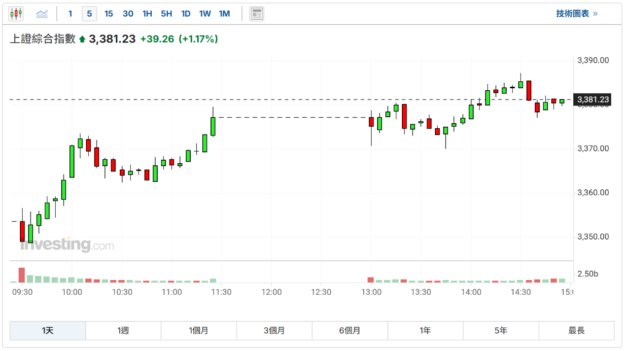The width and height of the screenshot is (626, 351).
Task: Click the 3,350.00 price axis label
Action: (593, 237)
